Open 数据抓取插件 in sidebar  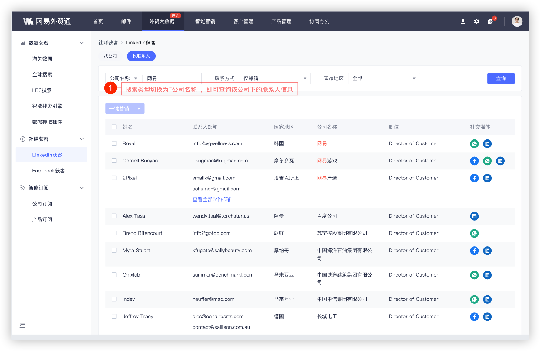[x=47, y=122]
